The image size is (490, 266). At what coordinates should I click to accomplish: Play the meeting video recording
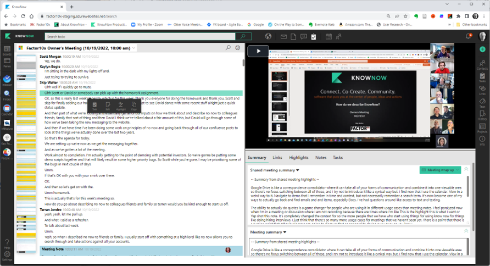tap(258, 51)
